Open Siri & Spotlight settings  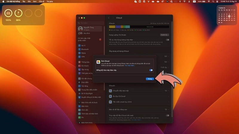click(x=87, y=94)
